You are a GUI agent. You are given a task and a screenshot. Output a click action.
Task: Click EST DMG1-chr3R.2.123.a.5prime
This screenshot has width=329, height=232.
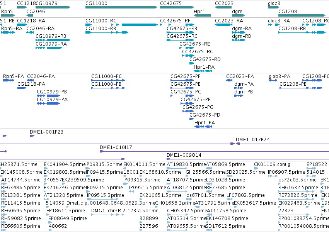tap(124, 211)
